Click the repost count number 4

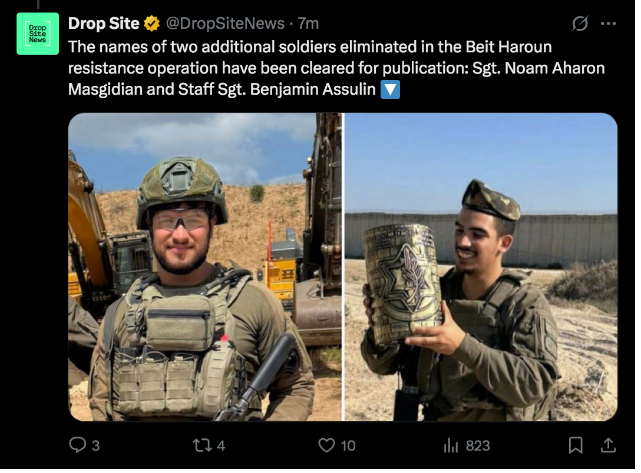point(221,446)
